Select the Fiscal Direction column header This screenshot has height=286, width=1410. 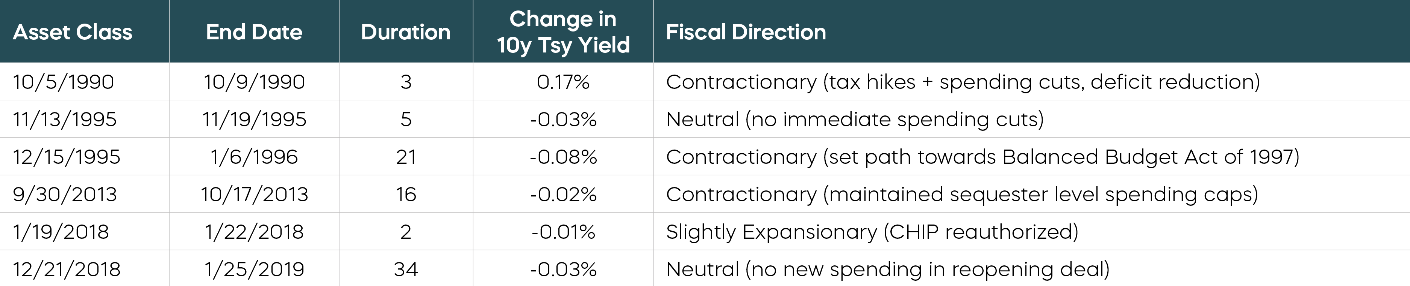coord(746,31)
